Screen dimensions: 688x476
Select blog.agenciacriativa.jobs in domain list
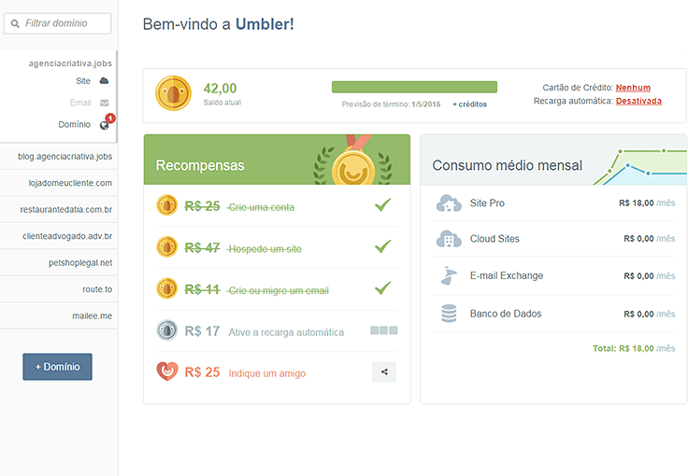tap(59, 157)
